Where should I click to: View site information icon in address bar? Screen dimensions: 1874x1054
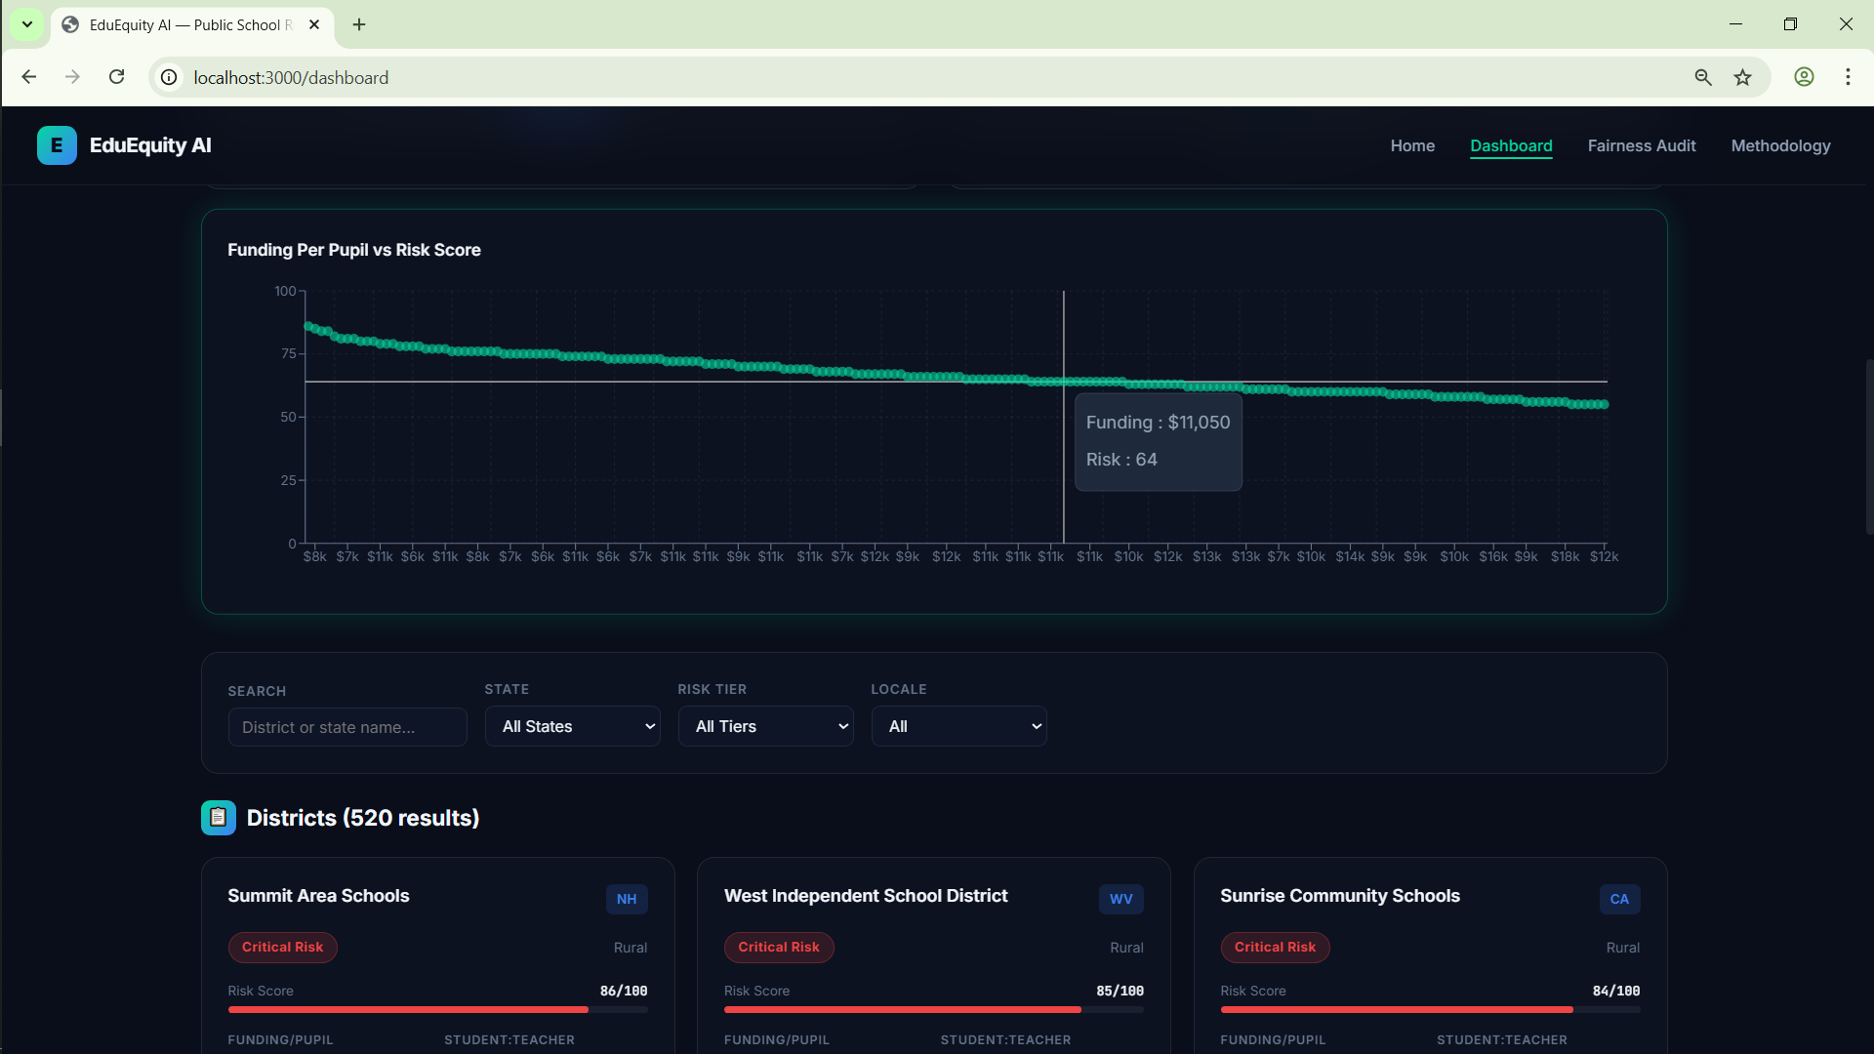coord(169,77)
